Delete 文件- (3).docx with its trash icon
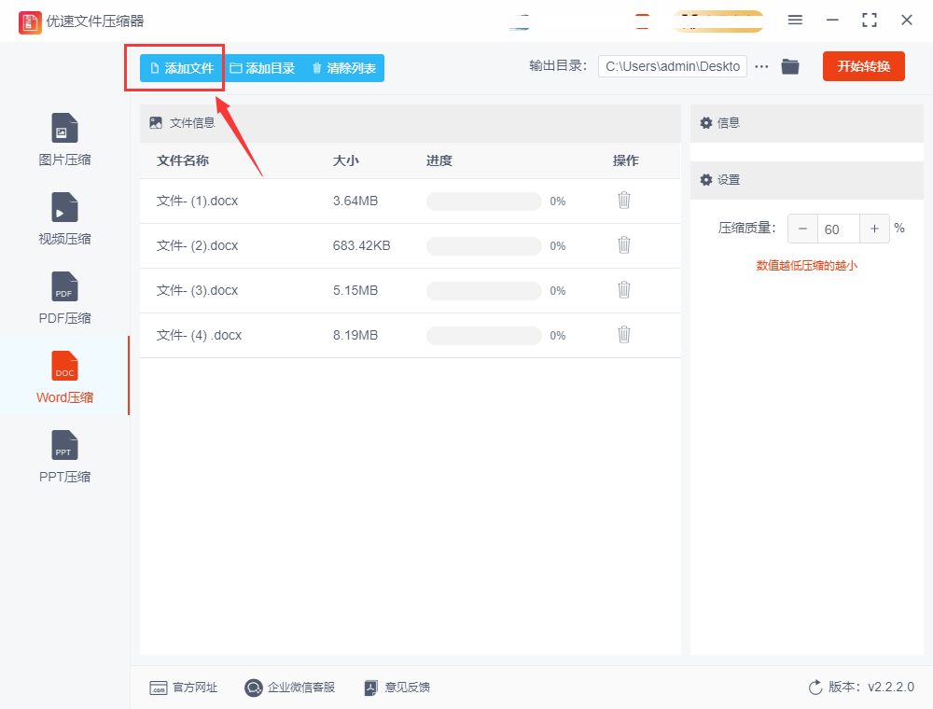This screenshot has width=933, height=709. pyautogui.click(x=623, y=290)
